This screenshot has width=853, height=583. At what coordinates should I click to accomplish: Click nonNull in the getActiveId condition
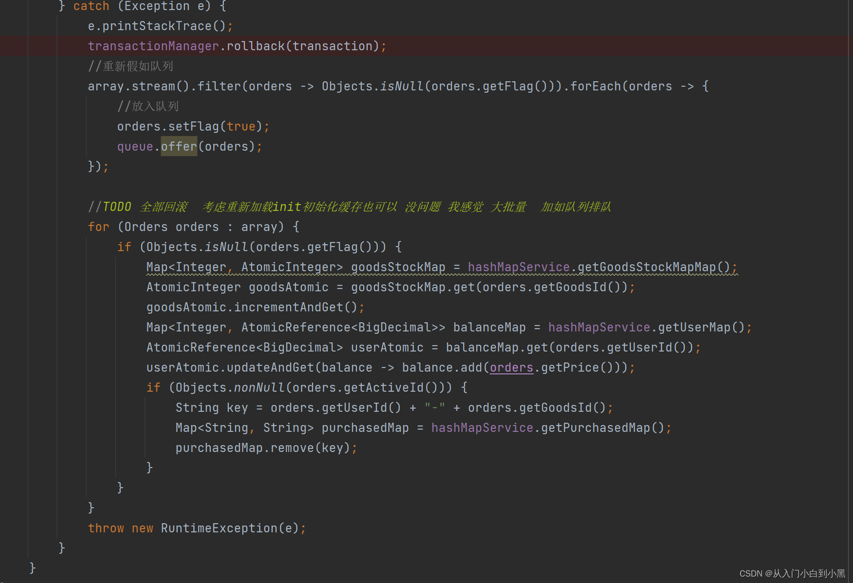259,388
